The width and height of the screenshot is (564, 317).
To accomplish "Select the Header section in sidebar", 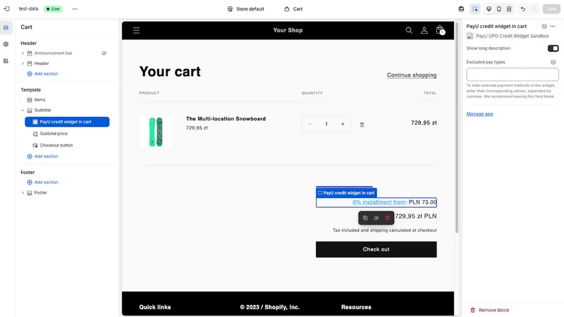I will click(42, 63).
